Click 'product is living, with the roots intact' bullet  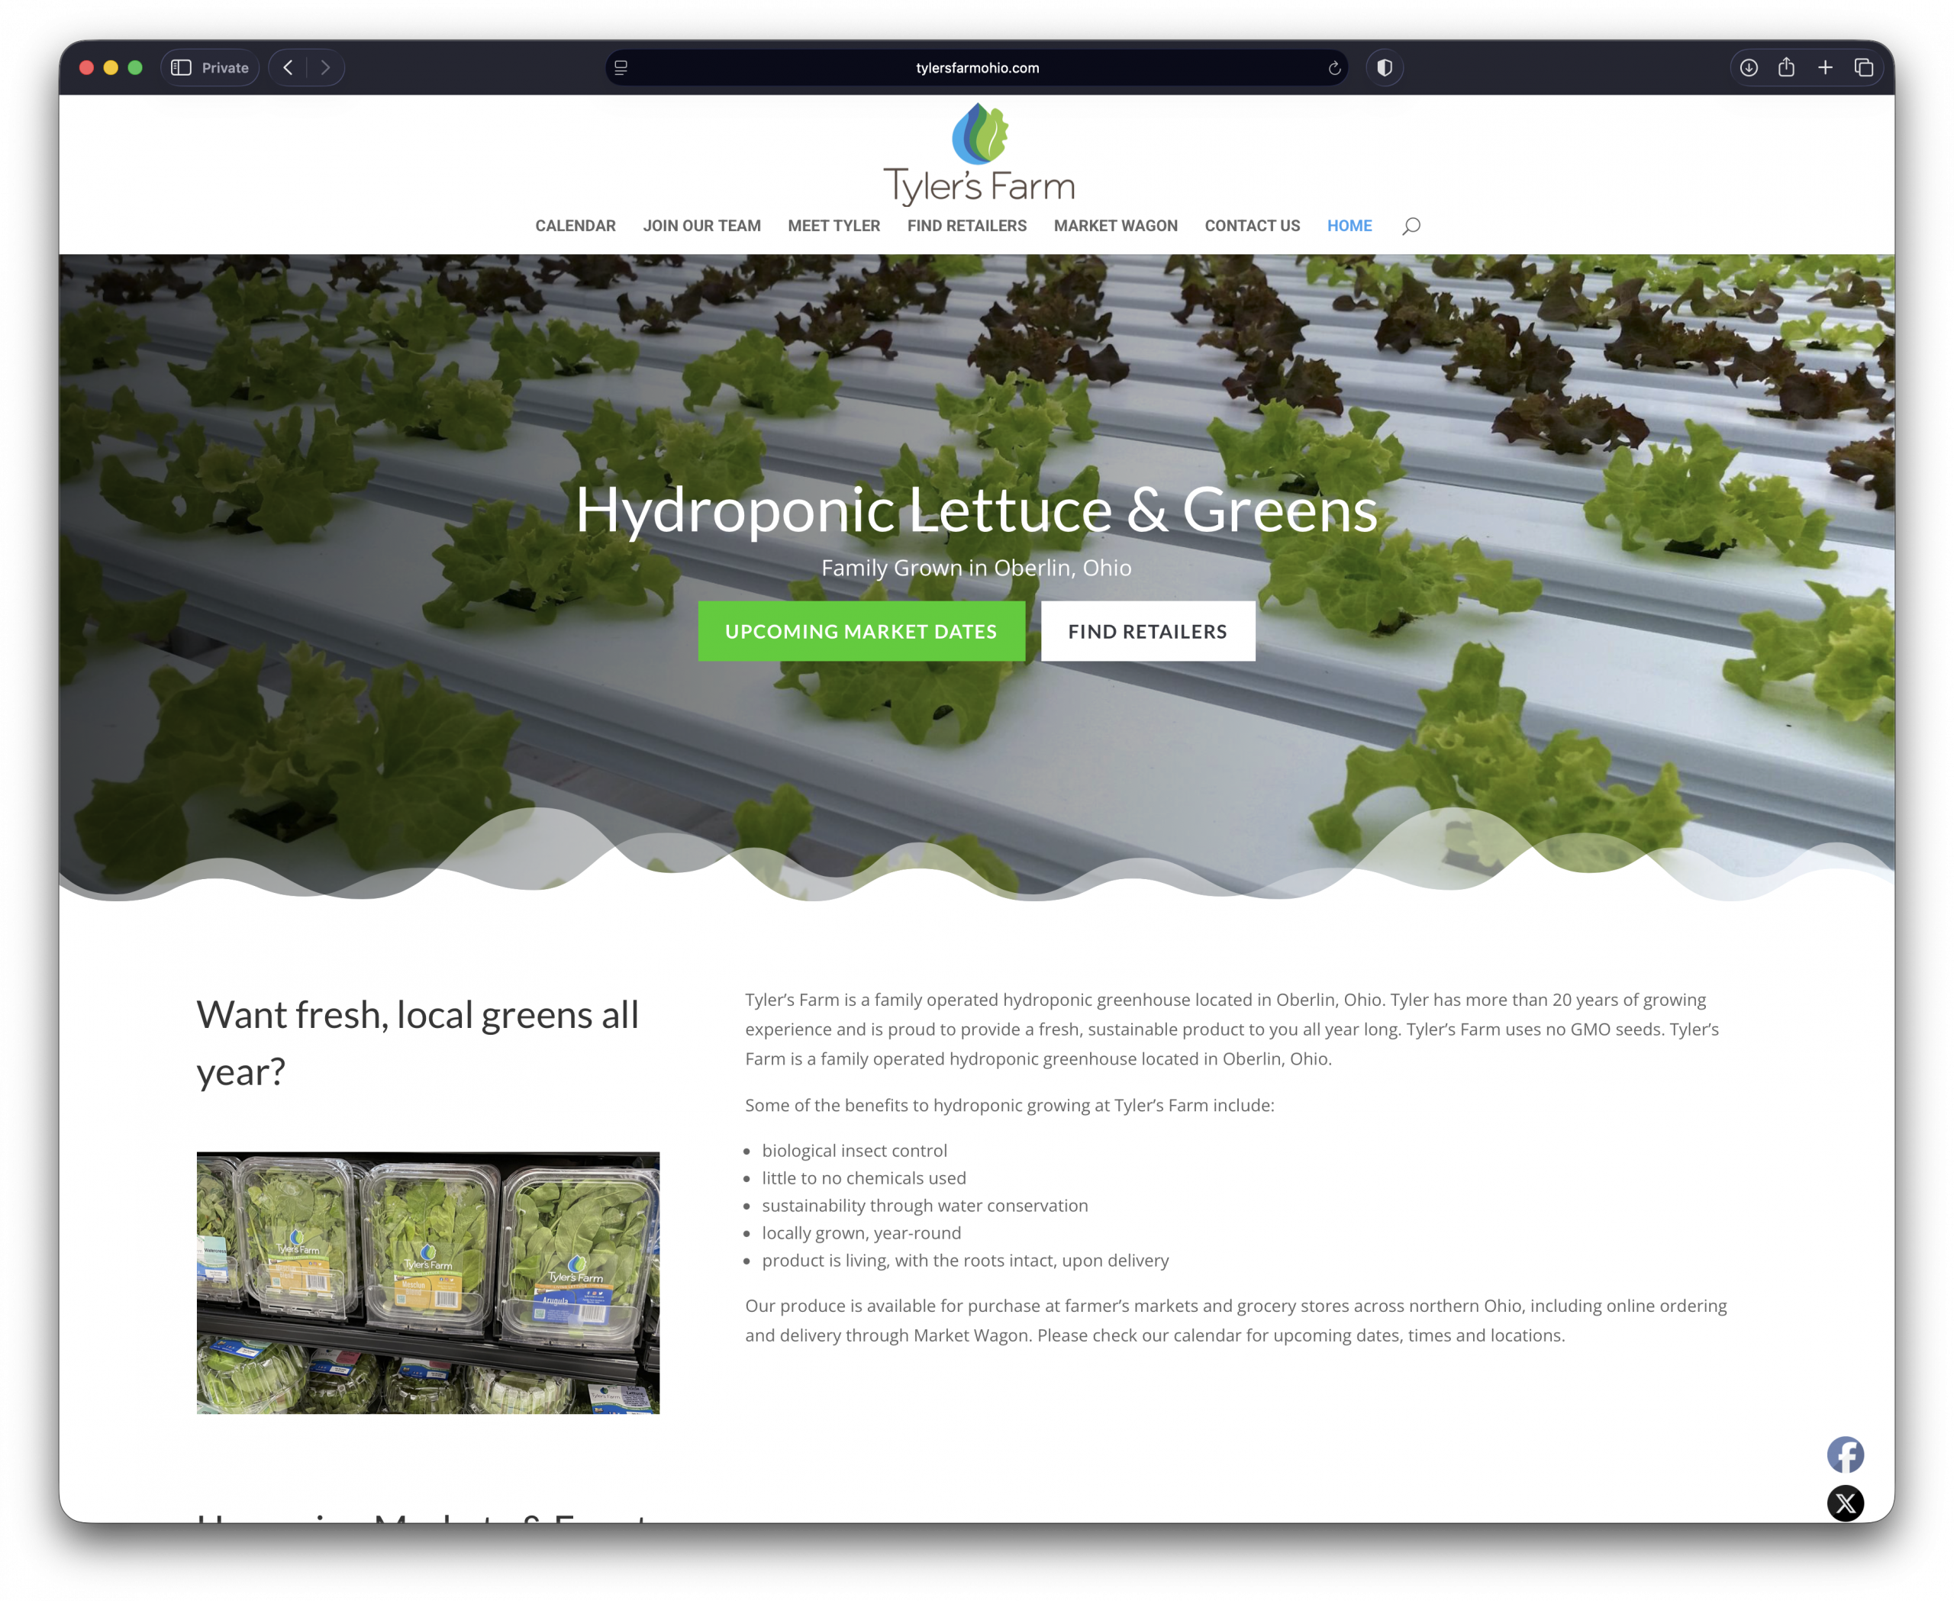[965, 1260]
